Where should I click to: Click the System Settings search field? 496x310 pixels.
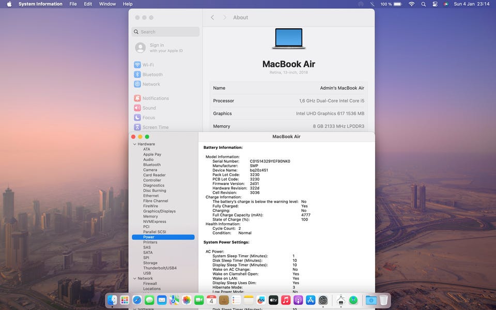point(165,32)
